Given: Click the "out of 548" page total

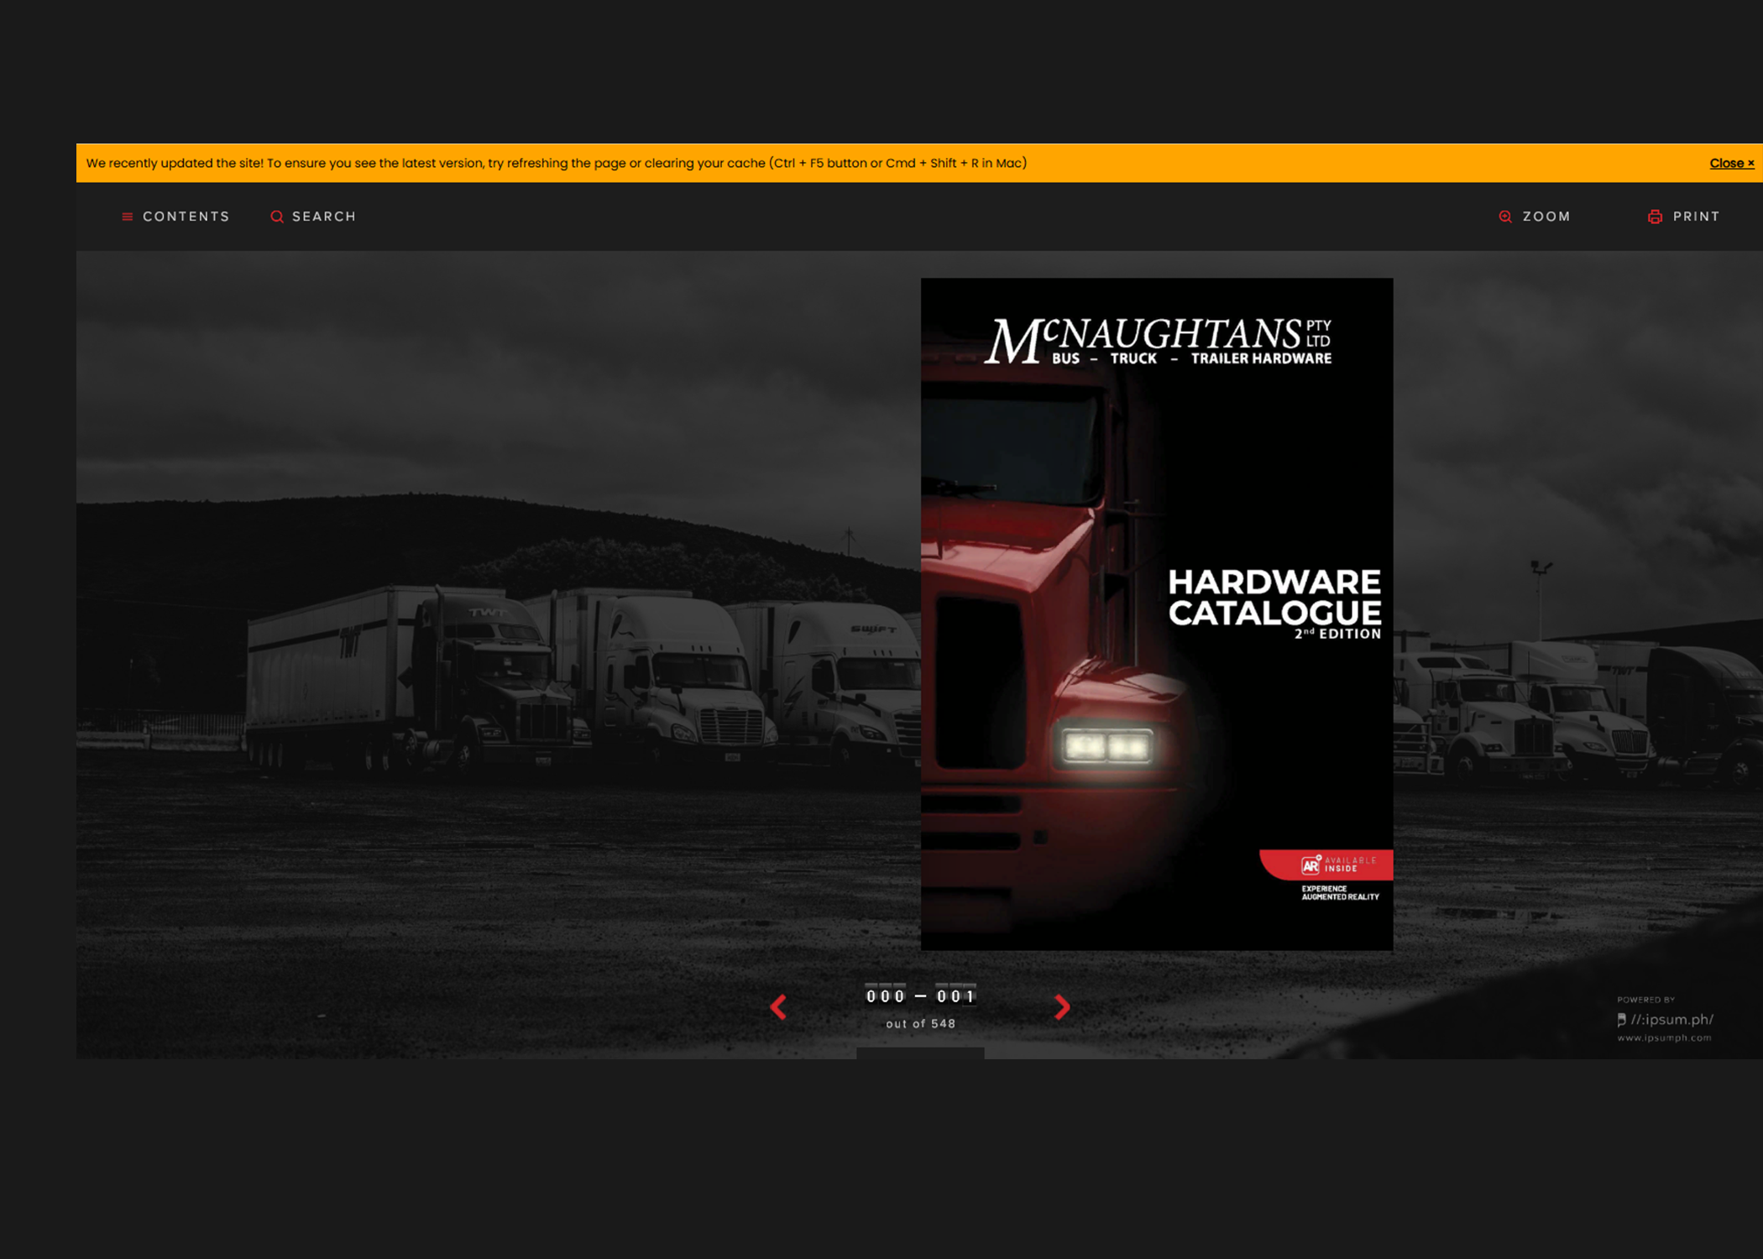Looking at the screenshot, I should pos(920,1024).
